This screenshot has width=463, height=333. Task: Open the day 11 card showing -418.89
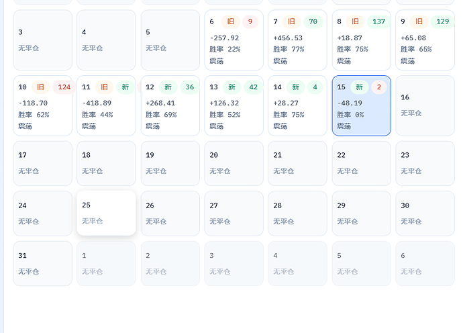click(x=106, y=106)
